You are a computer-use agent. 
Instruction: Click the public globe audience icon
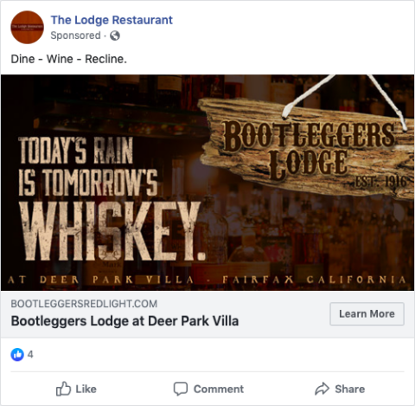pos(115,35)
